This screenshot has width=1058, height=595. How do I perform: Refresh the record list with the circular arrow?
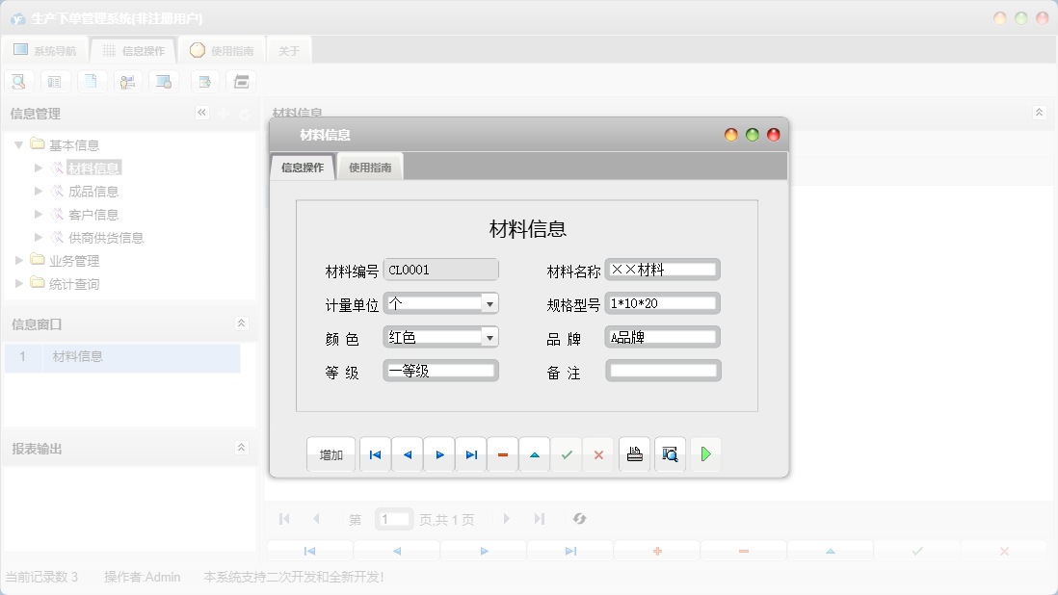(x=579, y=519)
